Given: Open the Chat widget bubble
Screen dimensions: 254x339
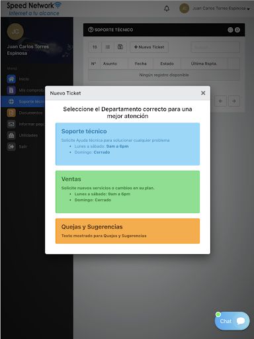Looking at the screenshot, I should coord(232,321).
